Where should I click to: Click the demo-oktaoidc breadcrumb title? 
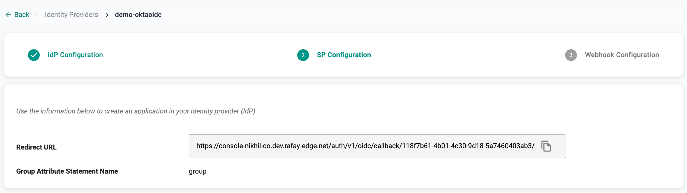[x=138, y=14]
